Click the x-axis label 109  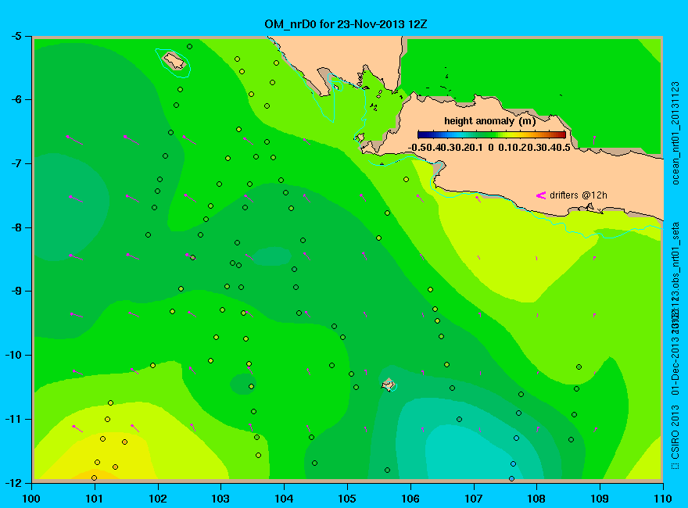(x=600, y=499)
